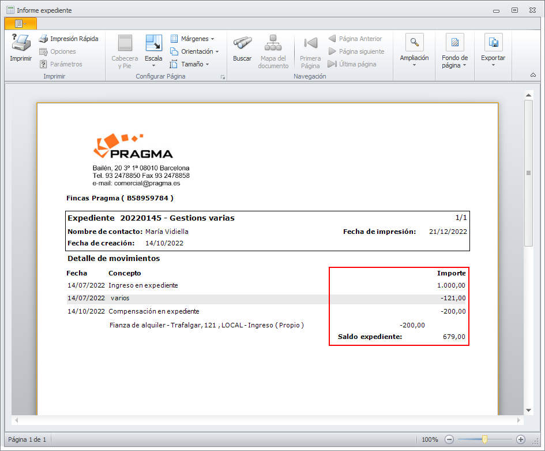The image size is (545, 451).
Task: Click the amount '-121,00'
Action: pyautogui.click(x=453, y=298)
